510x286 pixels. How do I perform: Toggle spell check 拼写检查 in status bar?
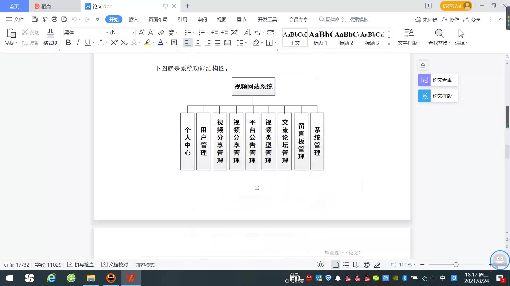(x=80, y=265)
